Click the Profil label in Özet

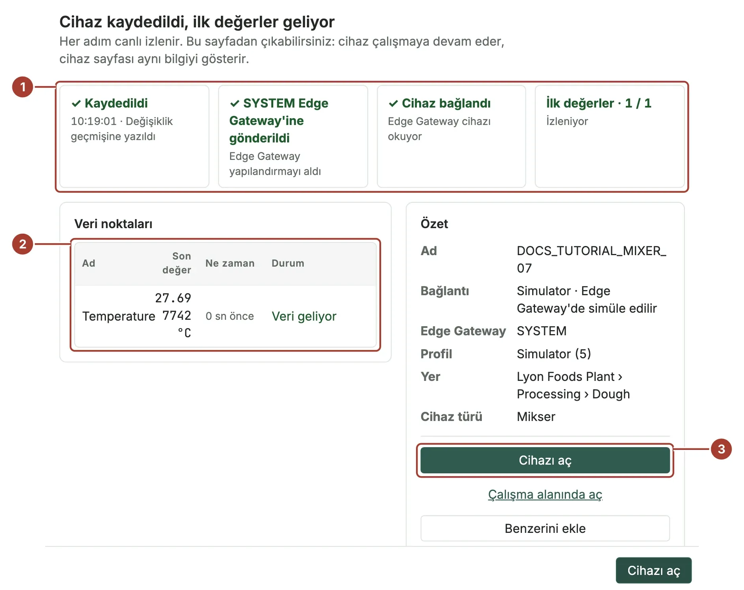point(436,354)
